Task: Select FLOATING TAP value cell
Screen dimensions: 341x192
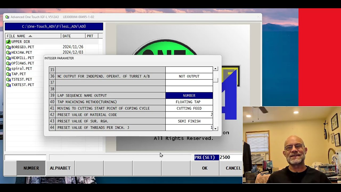Action: pyautogui.click(x=189, y=102)
